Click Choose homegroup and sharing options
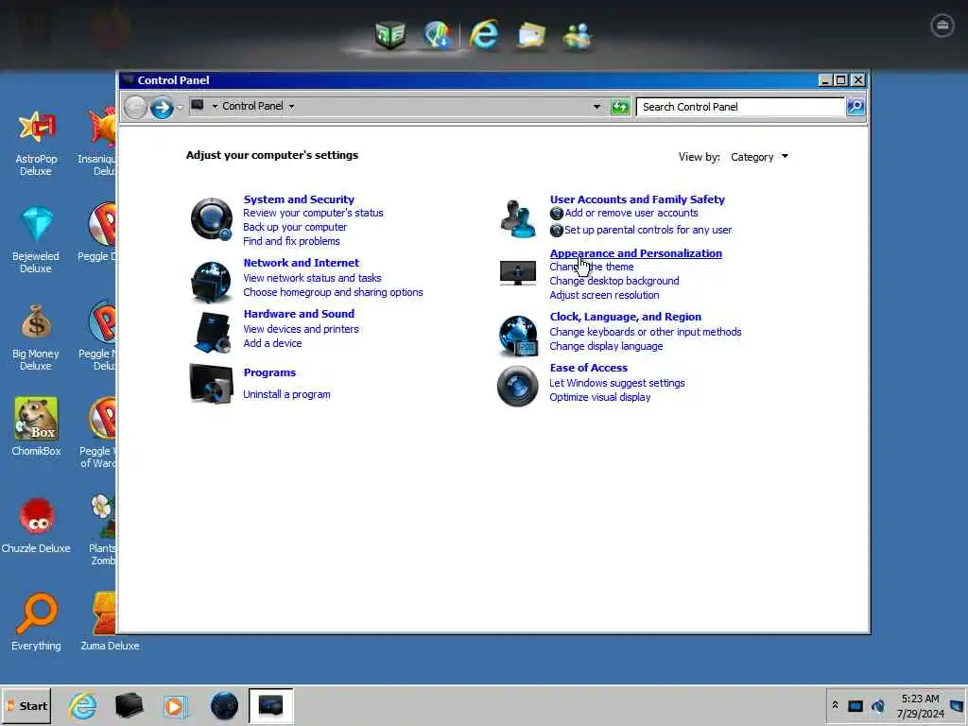 point(334,293)
